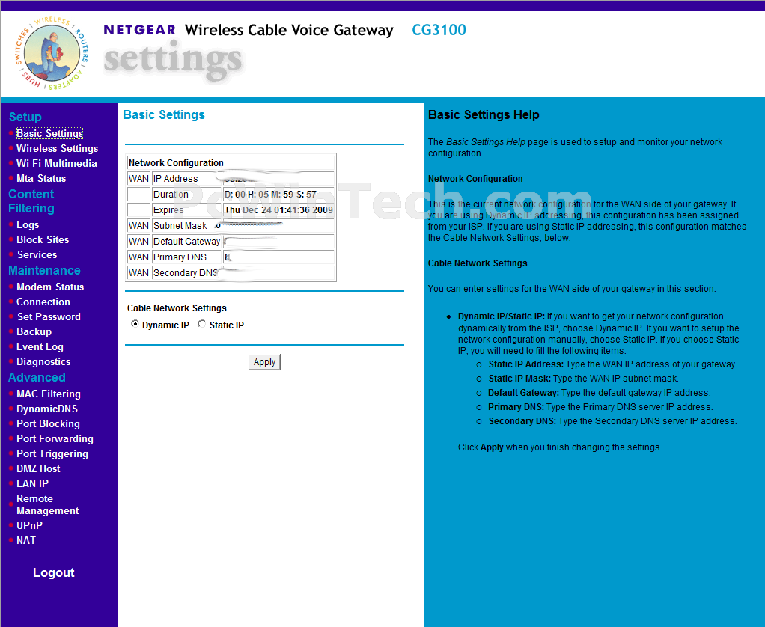Open Backup page
The width and height of the screenshot is (765, 627).
pos(34,331)
